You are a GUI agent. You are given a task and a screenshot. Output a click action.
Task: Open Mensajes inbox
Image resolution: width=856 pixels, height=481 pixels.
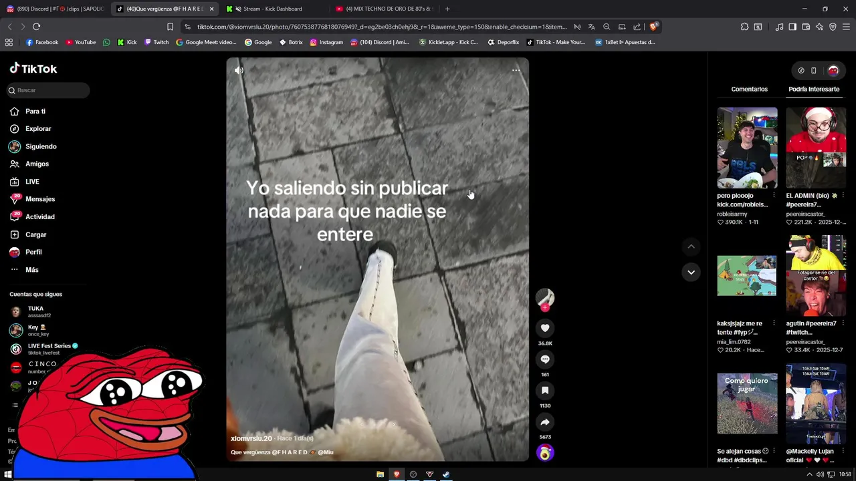33,199
